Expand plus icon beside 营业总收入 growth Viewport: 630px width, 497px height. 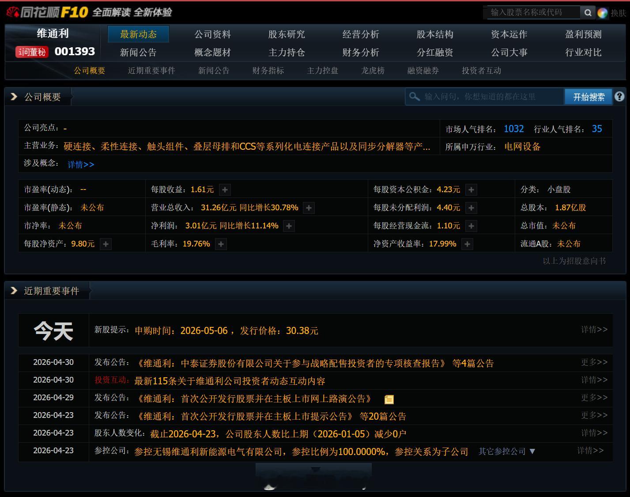tap(309, 208)
